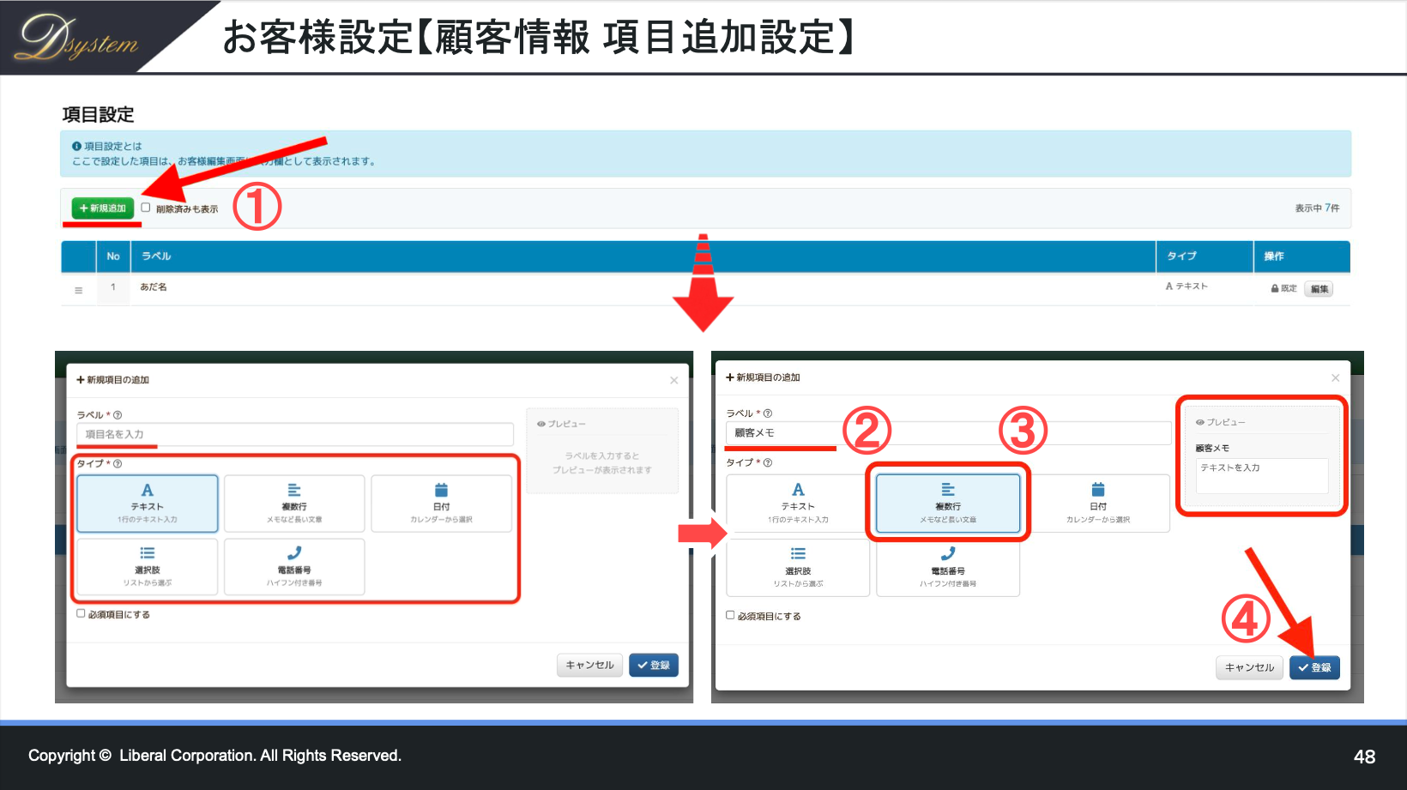Select the 選択肢 type card in right dialog

(x=798, y=567)
